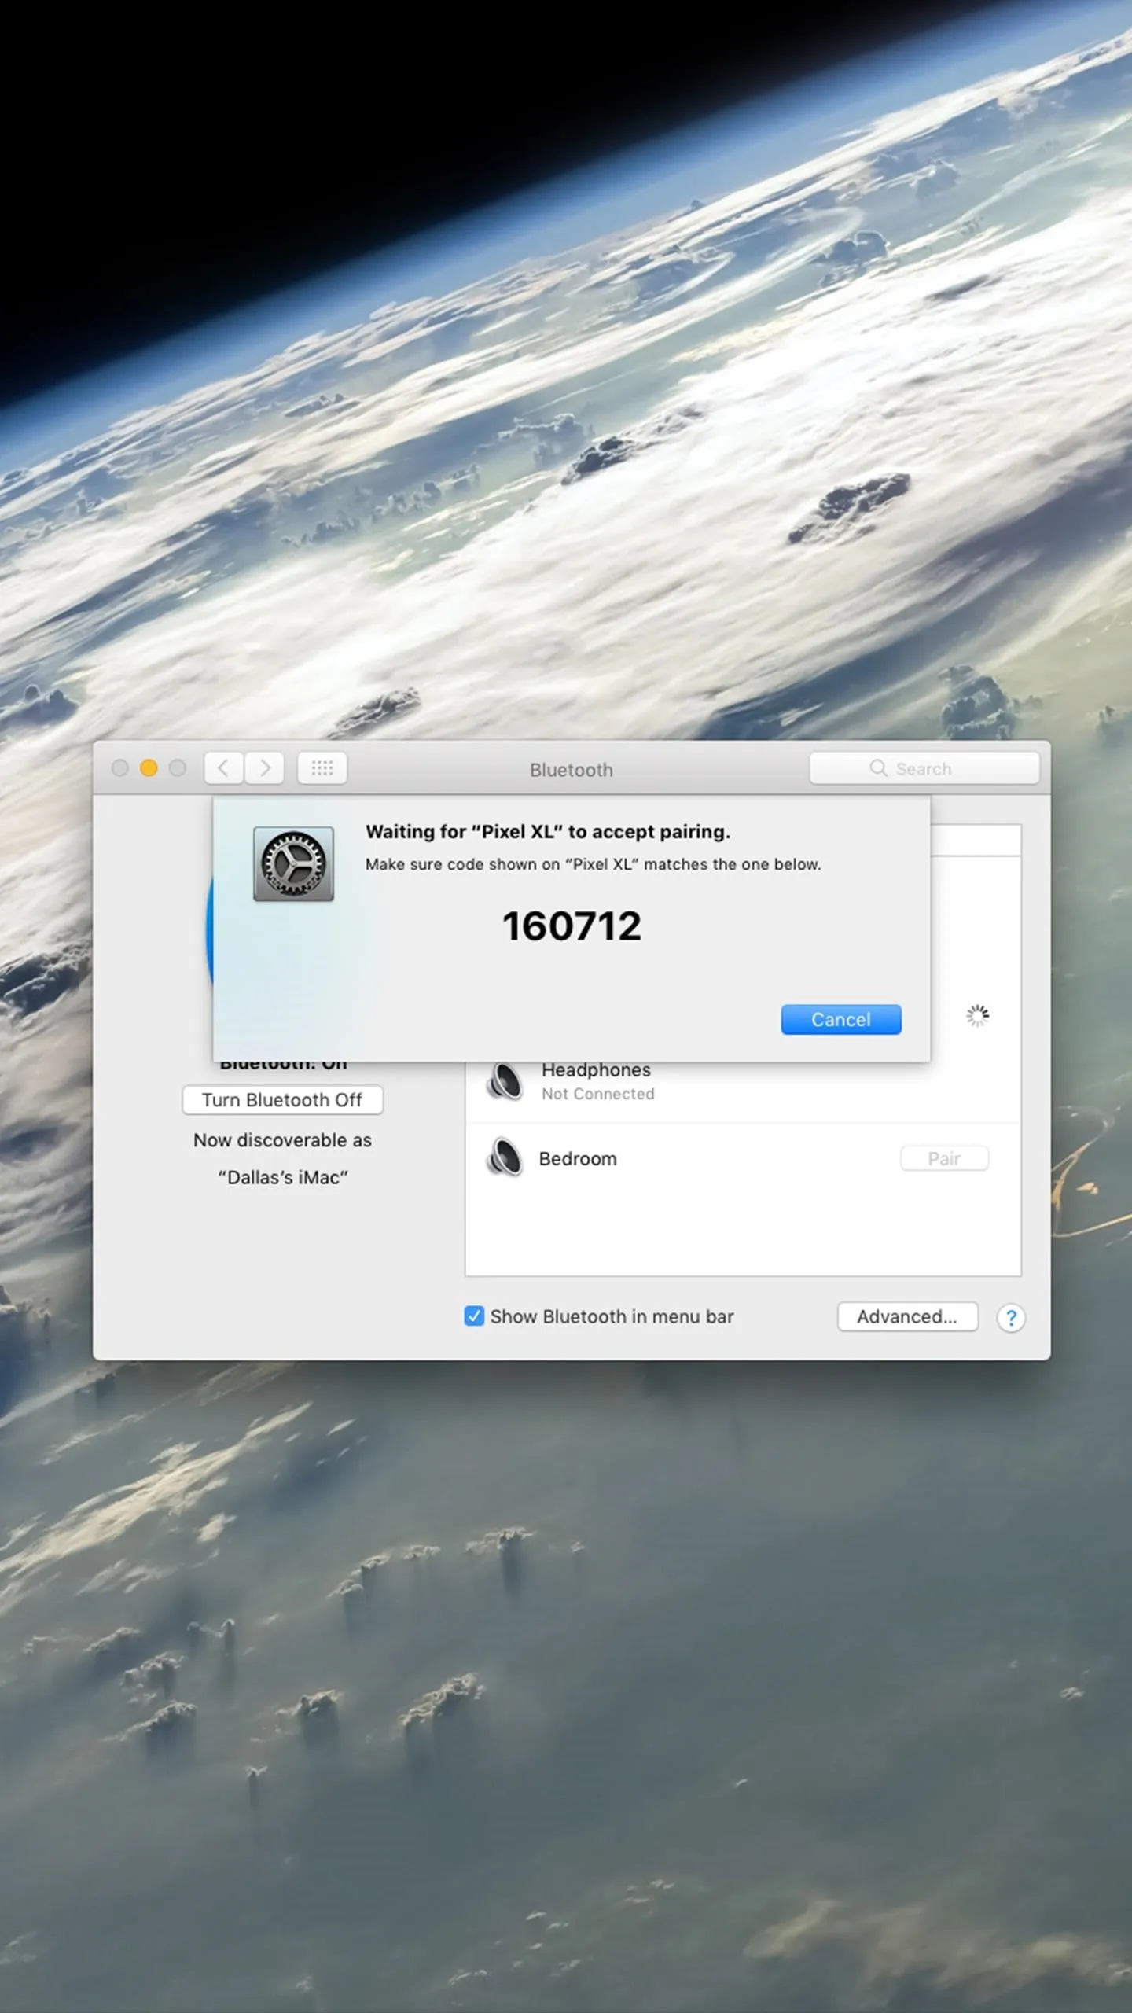Click the Bedroom device name
The width and height of the screenshot is (1132, 2013).
578,1159
